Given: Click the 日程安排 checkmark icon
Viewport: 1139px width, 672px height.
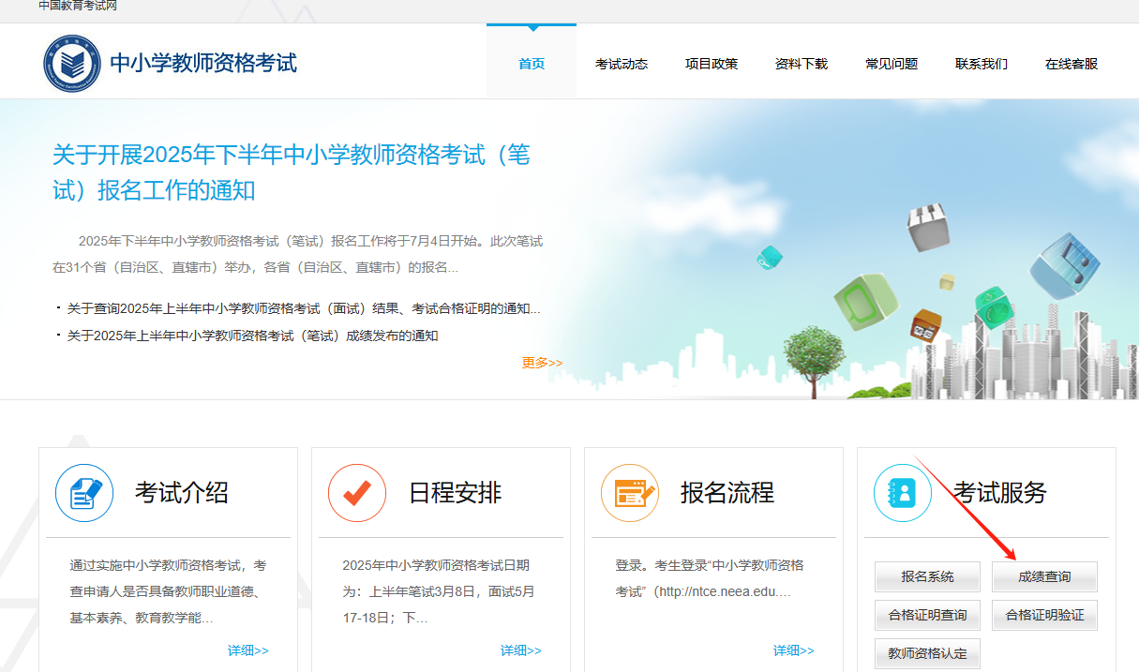Looking at the screenshot, I should 357,493.
